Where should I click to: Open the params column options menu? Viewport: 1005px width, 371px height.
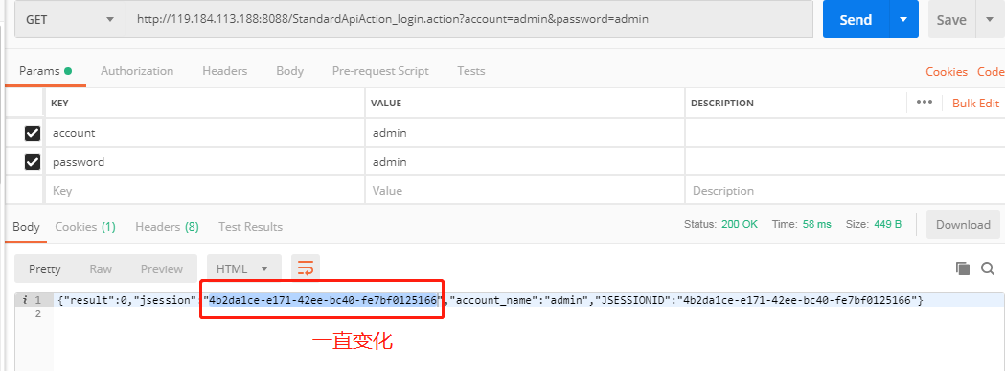925,102
